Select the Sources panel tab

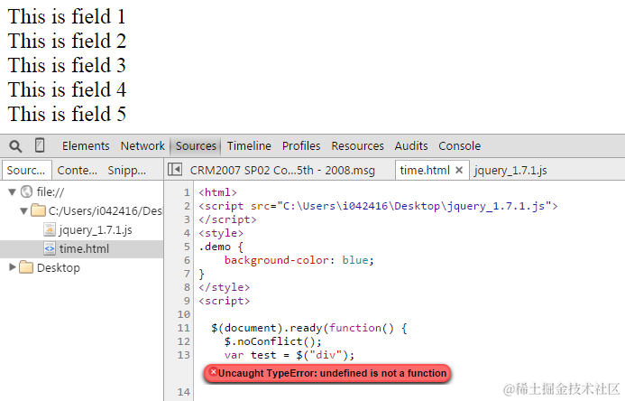point(196,146)
